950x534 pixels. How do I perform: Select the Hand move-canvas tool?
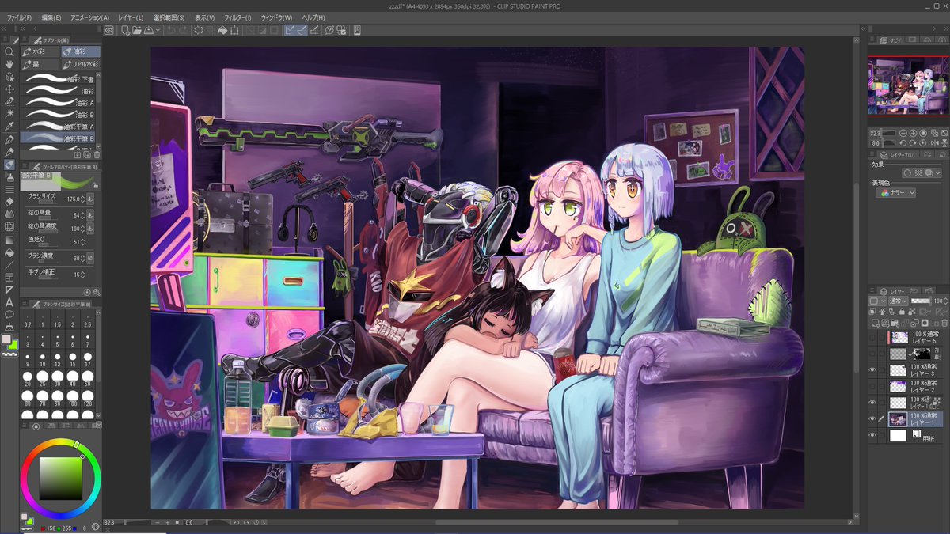(9, 64)
